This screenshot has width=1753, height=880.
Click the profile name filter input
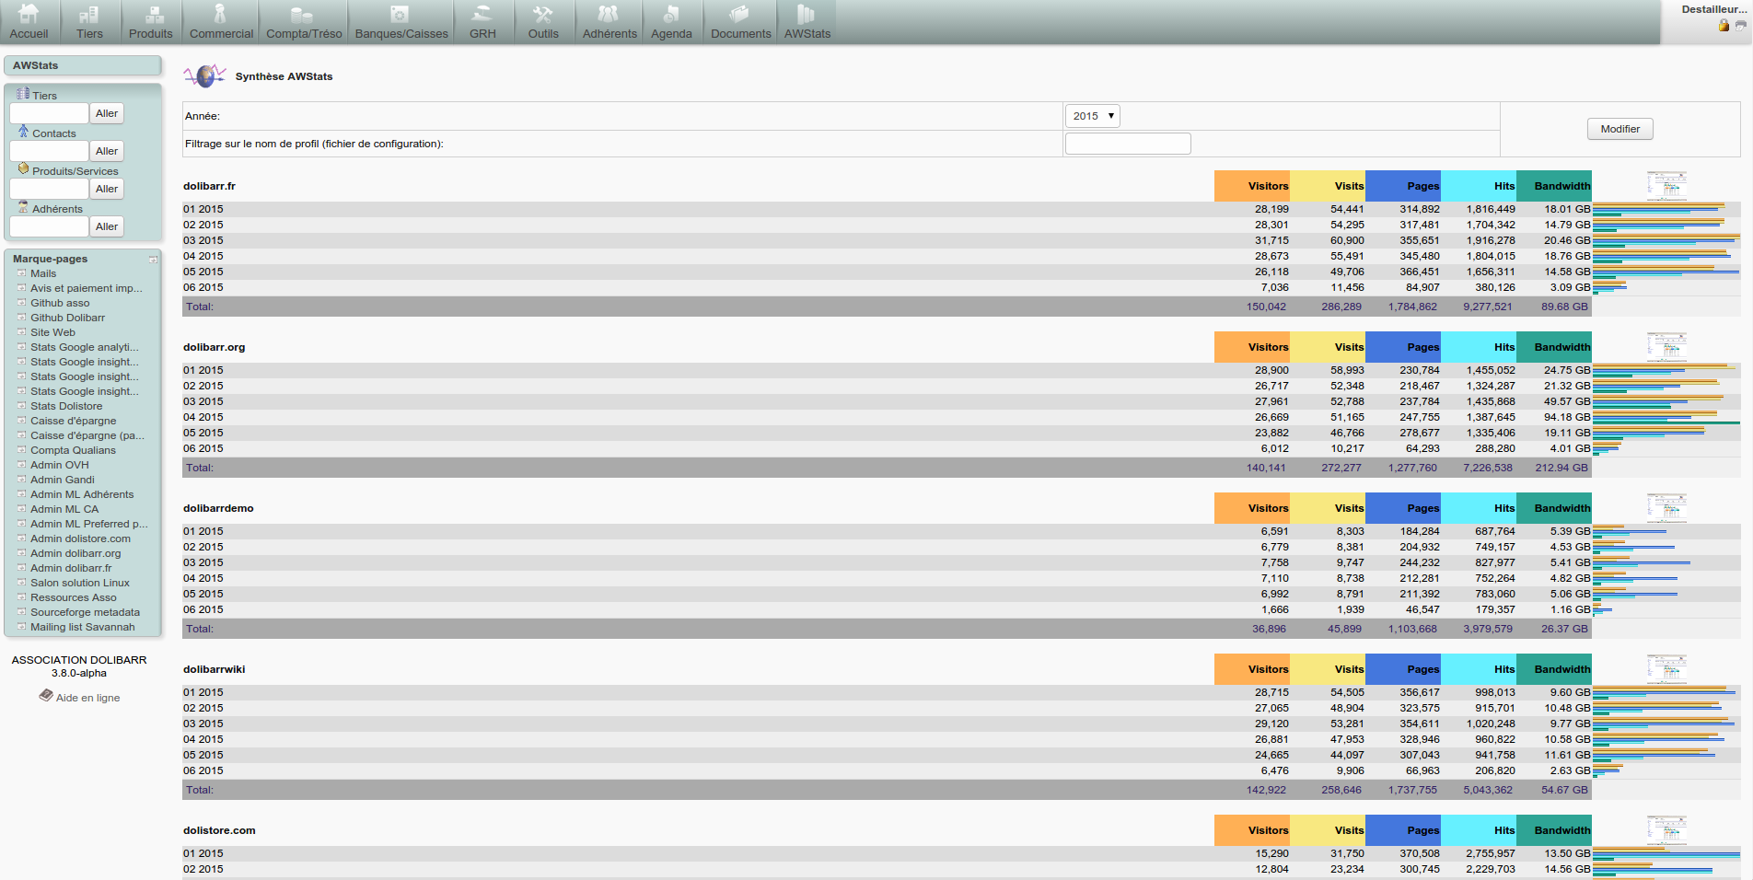click(x=1128, y=144)
